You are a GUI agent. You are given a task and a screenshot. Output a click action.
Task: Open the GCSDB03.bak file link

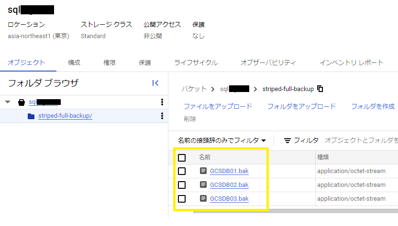(229, 199)
